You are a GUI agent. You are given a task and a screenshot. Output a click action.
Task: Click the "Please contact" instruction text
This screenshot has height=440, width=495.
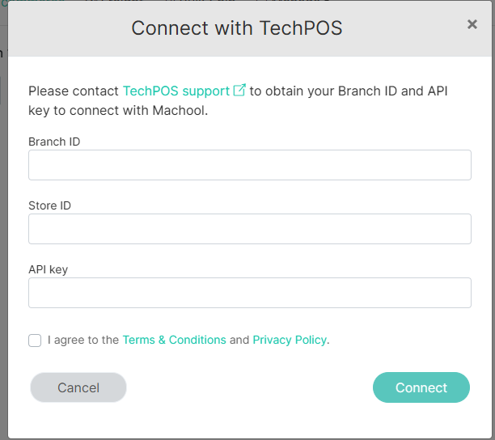73,91
